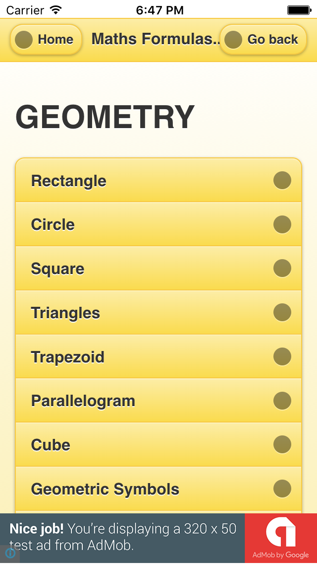Tap the AdMob info icon
This screenshot has height=564, width=317.
coord(9,553)
